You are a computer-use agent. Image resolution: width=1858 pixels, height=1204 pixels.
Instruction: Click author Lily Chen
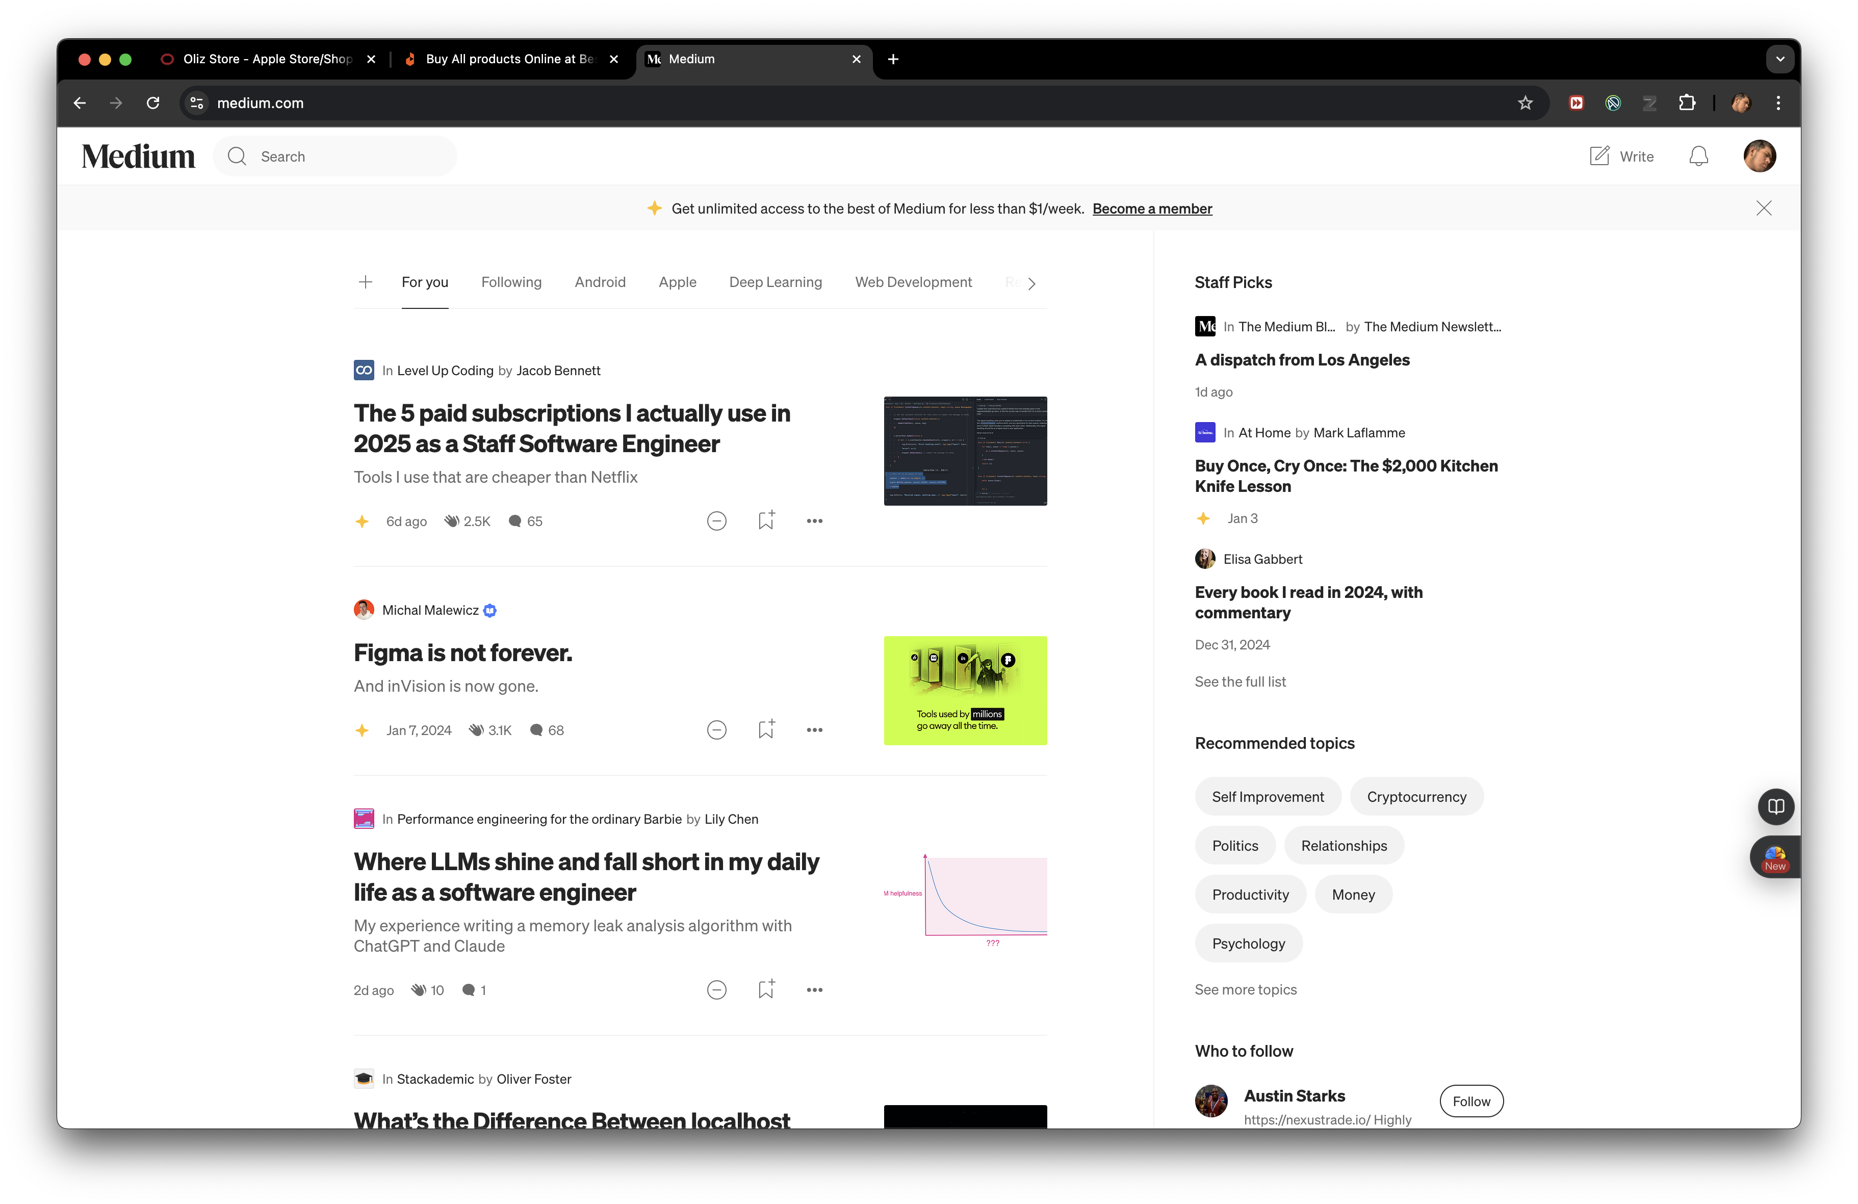(x=732, y=819)
